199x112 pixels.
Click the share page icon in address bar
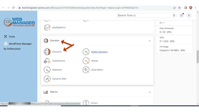(x=174, y=8)
